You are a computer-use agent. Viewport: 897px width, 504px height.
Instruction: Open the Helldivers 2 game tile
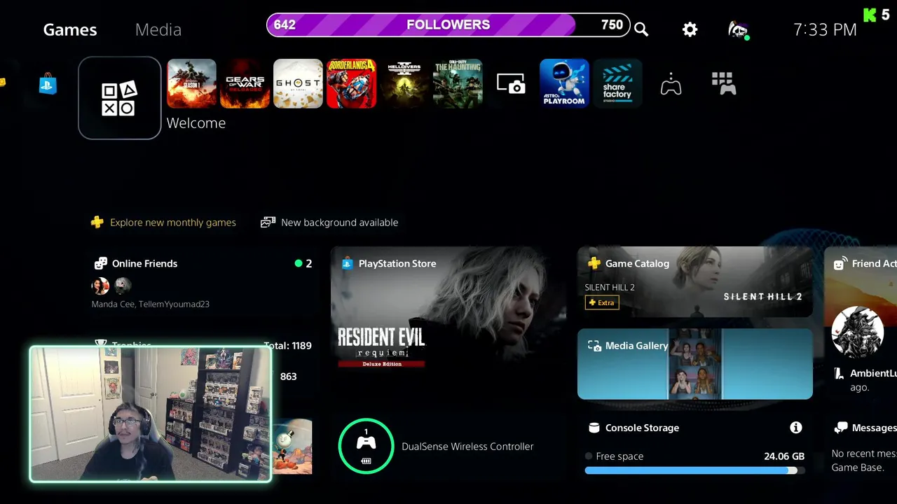pos(405,83)
